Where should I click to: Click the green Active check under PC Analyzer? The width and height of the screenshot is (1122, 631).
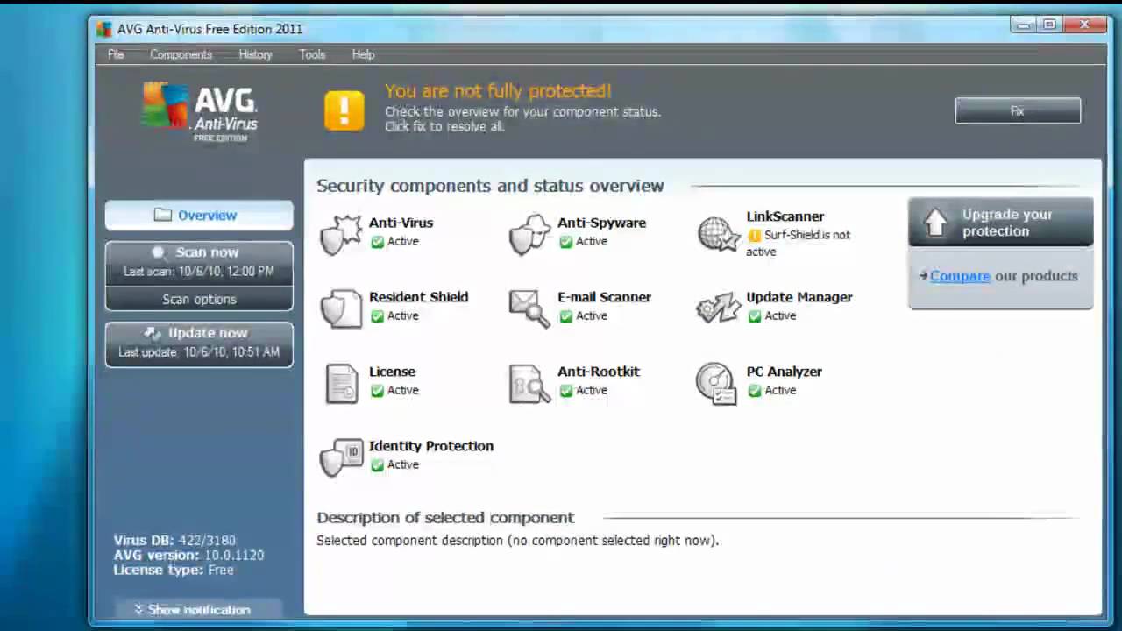coord(755,390)
